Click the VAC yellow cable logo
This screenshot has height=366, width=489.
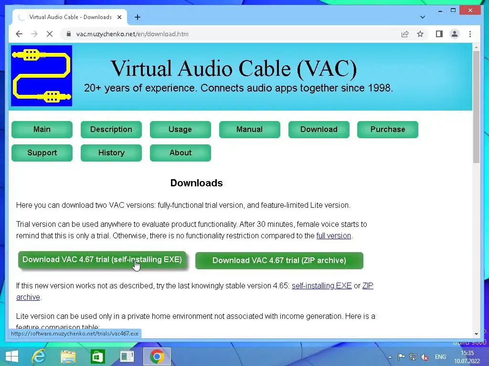42,76
